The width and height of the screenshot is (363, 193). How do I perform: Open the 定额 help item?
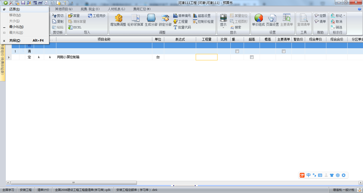coord(320,16)
